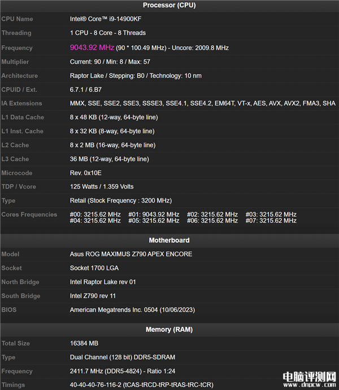Click the South Bridge row label
The height and width of the screenshot is (390, 339).
coord(21,296)
